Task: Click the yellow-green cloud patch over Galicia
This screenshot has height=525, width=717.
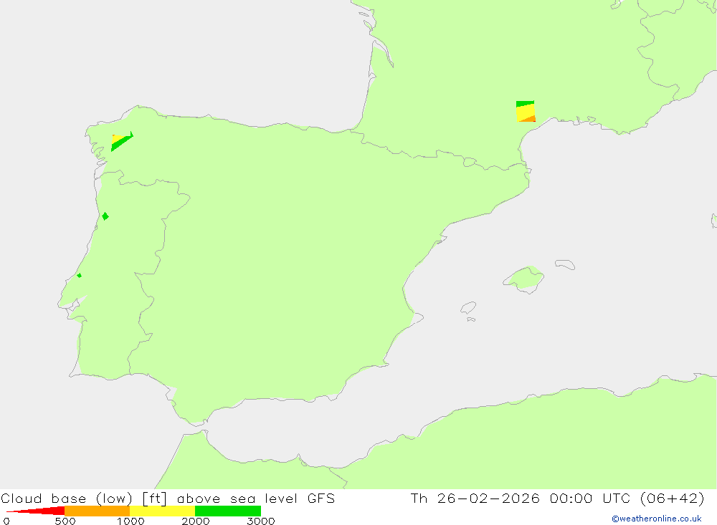Action: click(121, 141)
